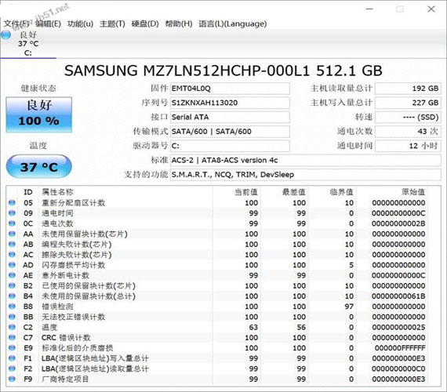Click the status icon of row 05 重新分配扇区计数
This screenshot has height=392, width=447.
coord(12,203)
